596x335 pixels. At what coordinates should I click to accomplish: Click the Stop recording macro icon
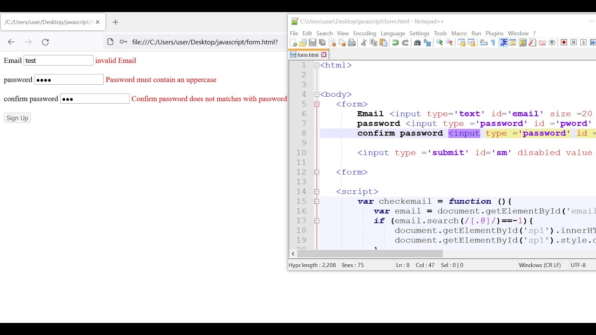pos(574,42)
